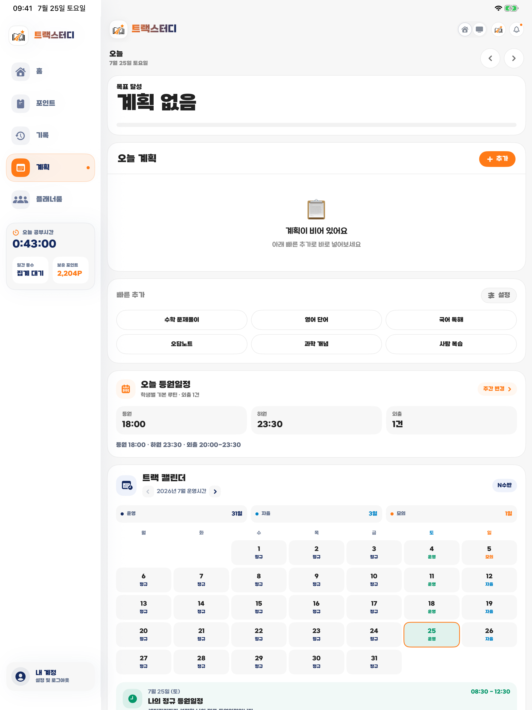Click the 0:43:00 study time value
This screenshot has width=532, height=710.
[x=34, y=244]
